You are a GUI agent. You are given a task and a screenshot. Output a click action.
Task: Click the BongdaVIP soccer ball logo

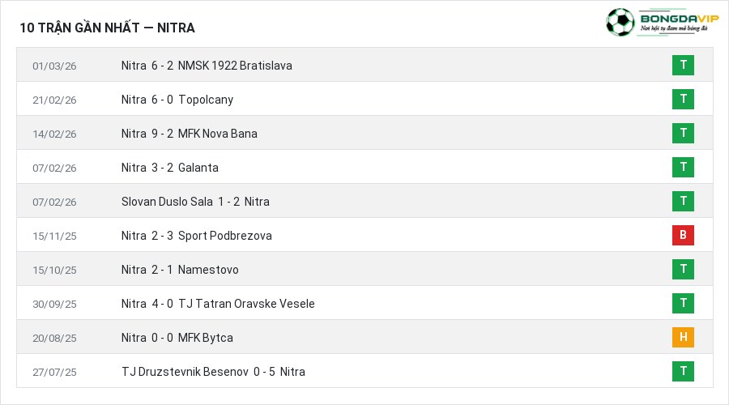[x=620, y=22]
